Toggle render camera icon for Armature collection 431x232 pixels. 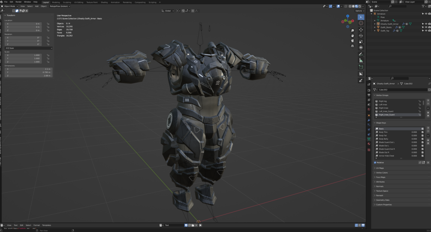coord(429,14)
